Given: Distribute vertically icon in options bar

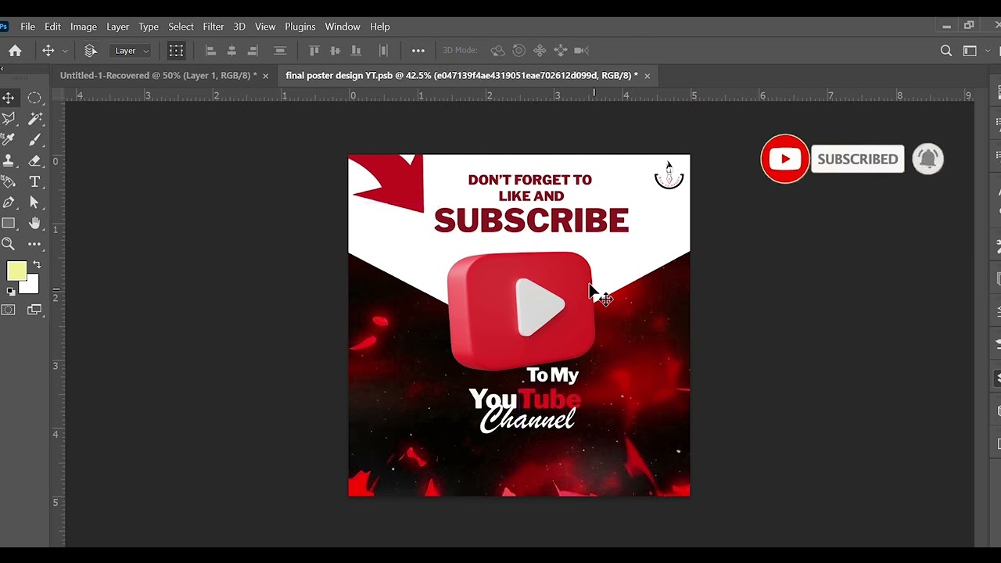Looking at the screenshot, I should tap(280, 51).
